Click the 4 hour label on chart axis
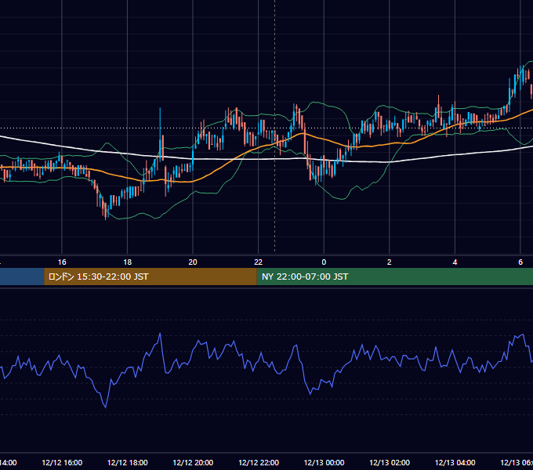This screenshot has height=470, width=533. [x=455, y=262]
